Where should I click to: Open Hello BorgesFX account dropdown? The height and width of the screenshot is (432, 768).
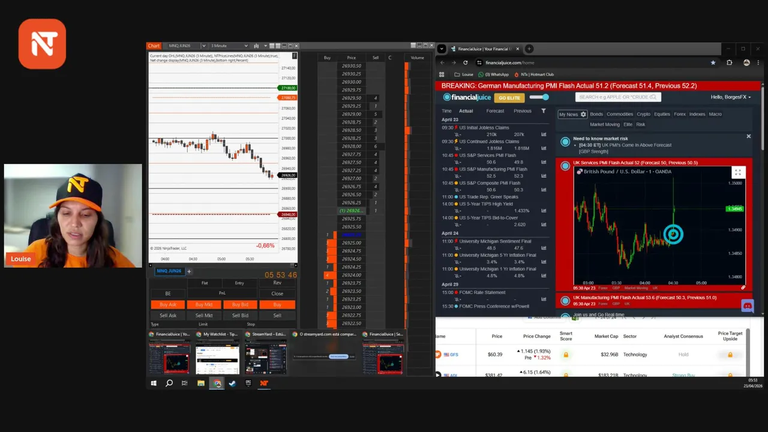pos(730,97)
